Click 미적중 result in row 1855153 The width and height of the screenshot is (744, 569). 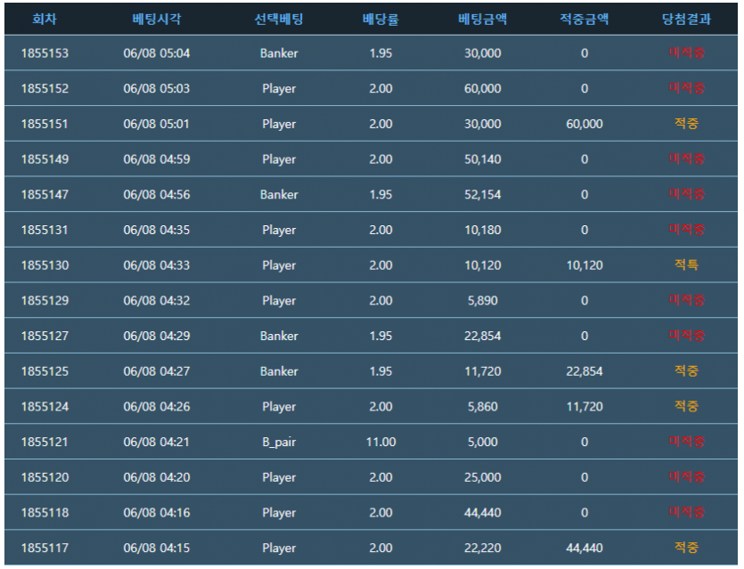686,53
